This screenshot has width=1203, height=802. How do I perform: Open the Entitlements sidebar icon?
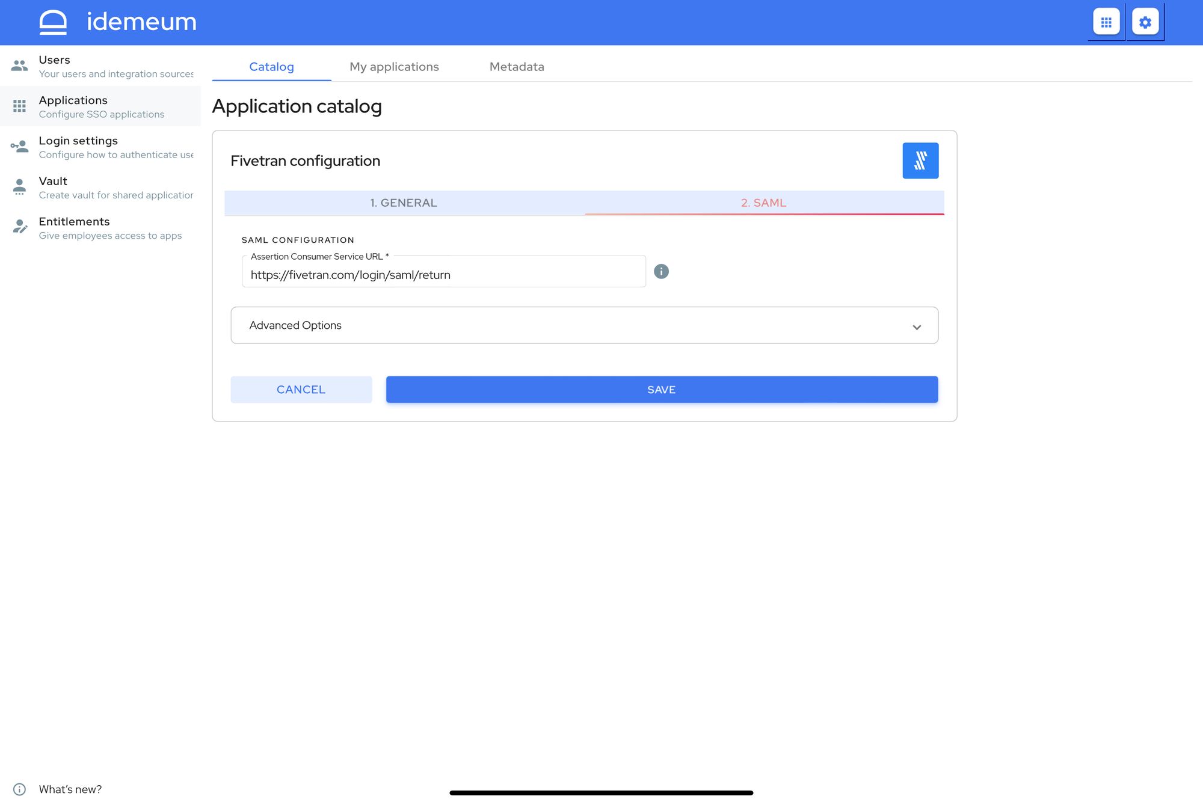[x=20, y=227]
